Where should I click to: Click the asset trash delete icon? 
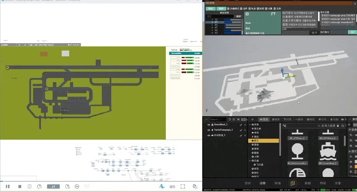point(338,126)
